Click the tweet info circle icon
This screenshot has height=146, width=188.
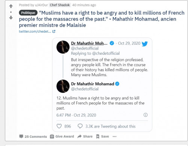[146, 115]
